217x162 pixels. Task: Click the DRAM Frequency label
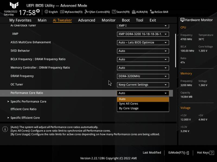(22, 76)
